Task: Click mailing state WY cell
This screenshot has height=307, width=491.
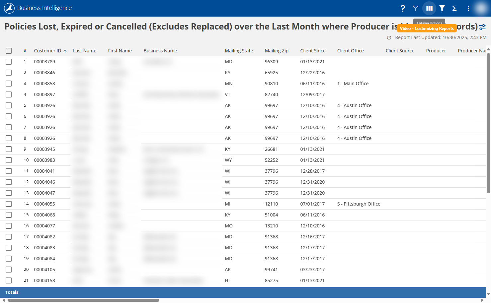Action: [228, 160]
